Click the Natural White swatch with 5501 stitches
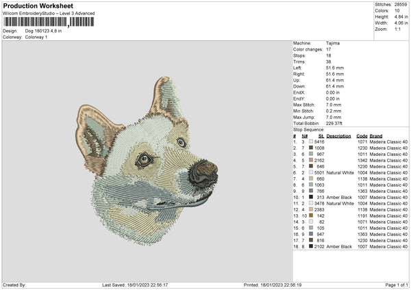The height and width of the screenshot is (290, 411). point(311,172)
